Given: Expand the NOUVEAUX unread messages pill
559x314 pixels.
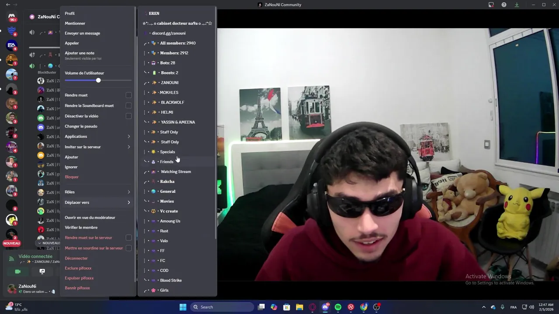Looking at the screenshot, I should click(x=49, y=243).
